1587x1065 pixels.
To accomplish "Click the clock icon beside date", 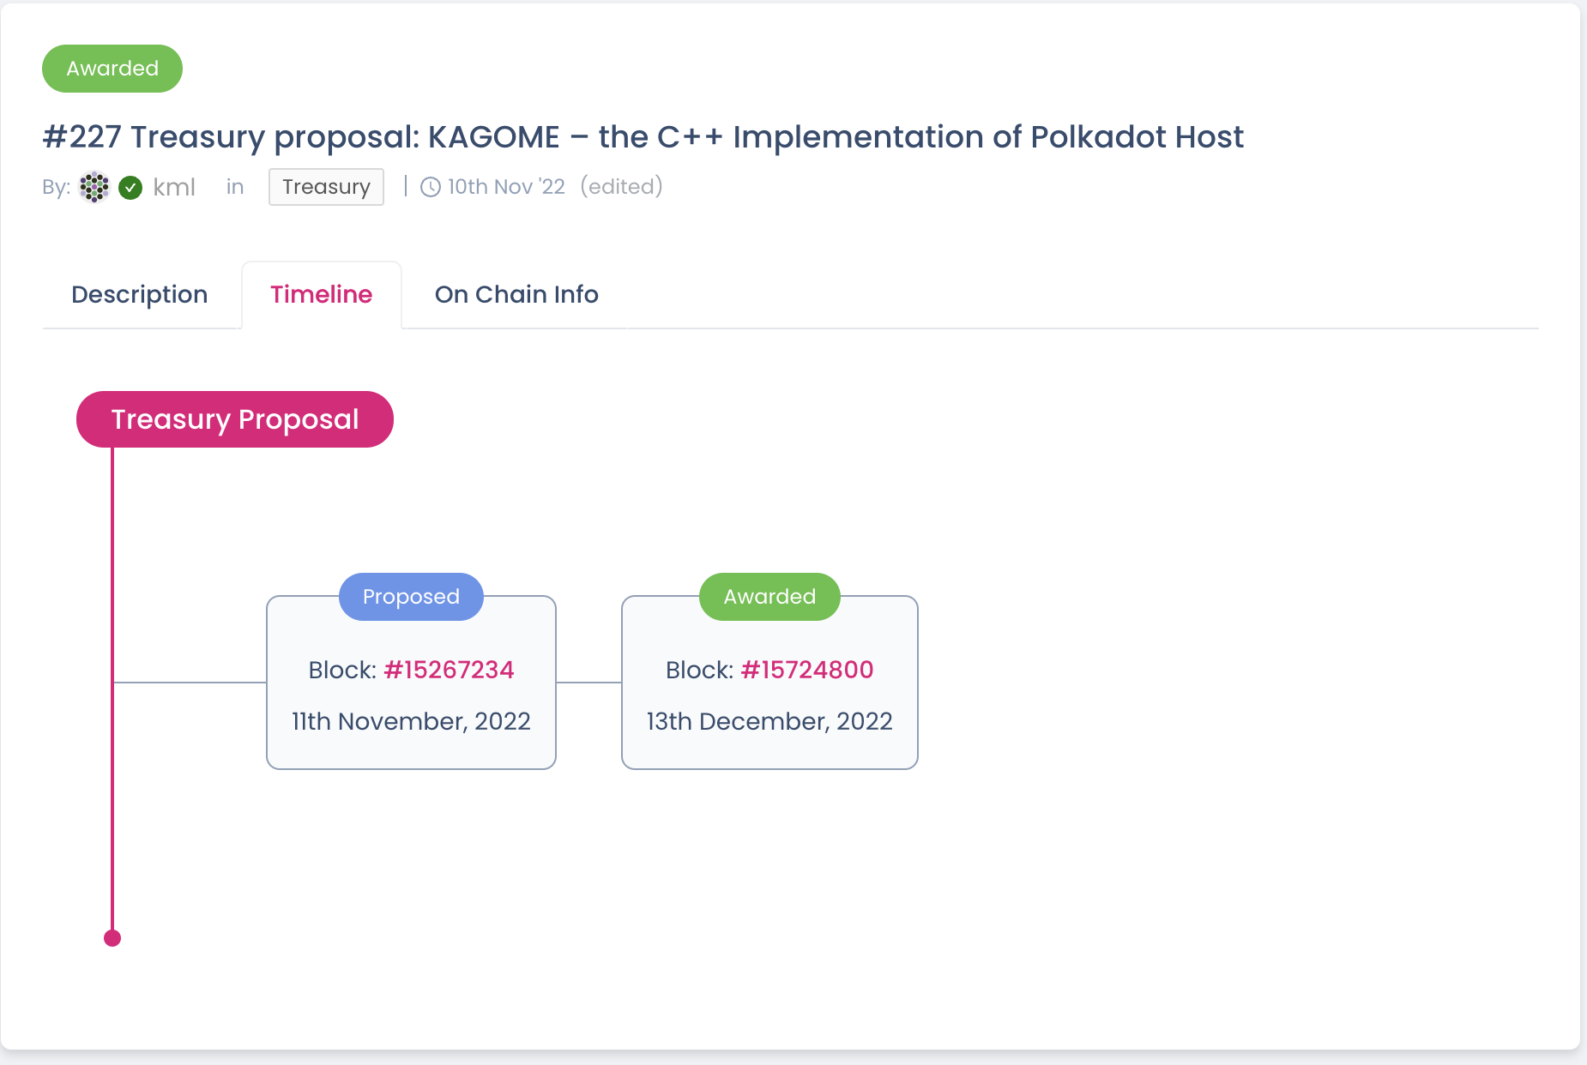I will tap(431, 187).
